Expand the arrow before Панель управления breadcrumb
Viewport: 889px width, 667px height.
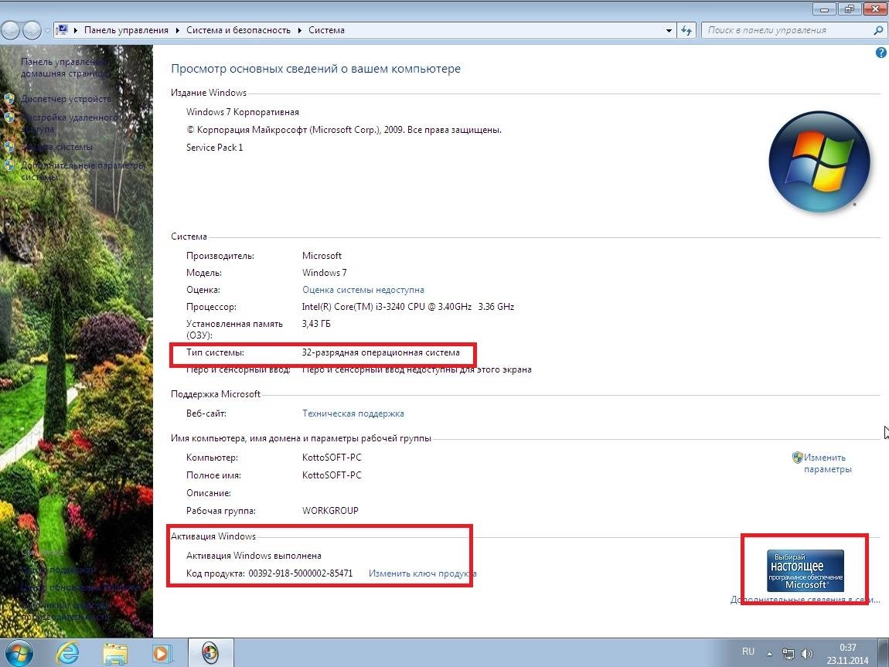click(76, 31)
